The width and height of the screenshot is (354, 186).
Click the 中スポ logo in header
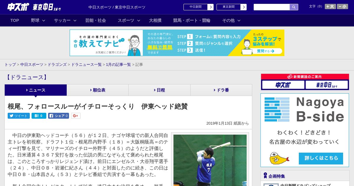tap(18, 7)
